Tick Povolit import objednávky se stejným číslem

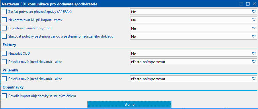pos(4,96)
